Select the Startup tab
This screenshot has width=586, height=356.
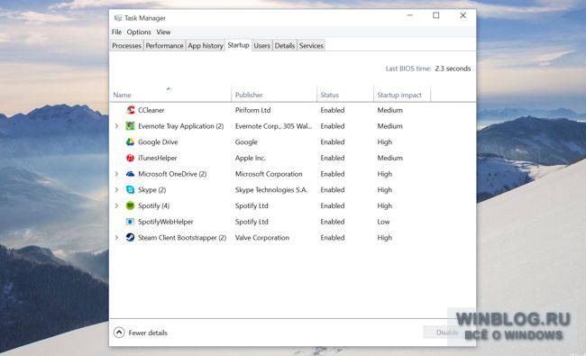(238, 45)
